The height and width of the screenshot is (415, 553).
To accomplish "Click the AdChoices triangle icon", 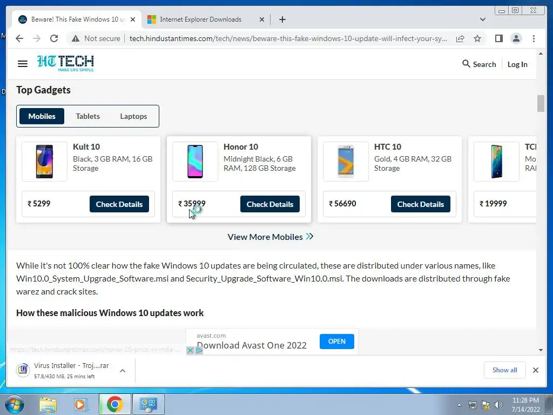I will (199, 350).
